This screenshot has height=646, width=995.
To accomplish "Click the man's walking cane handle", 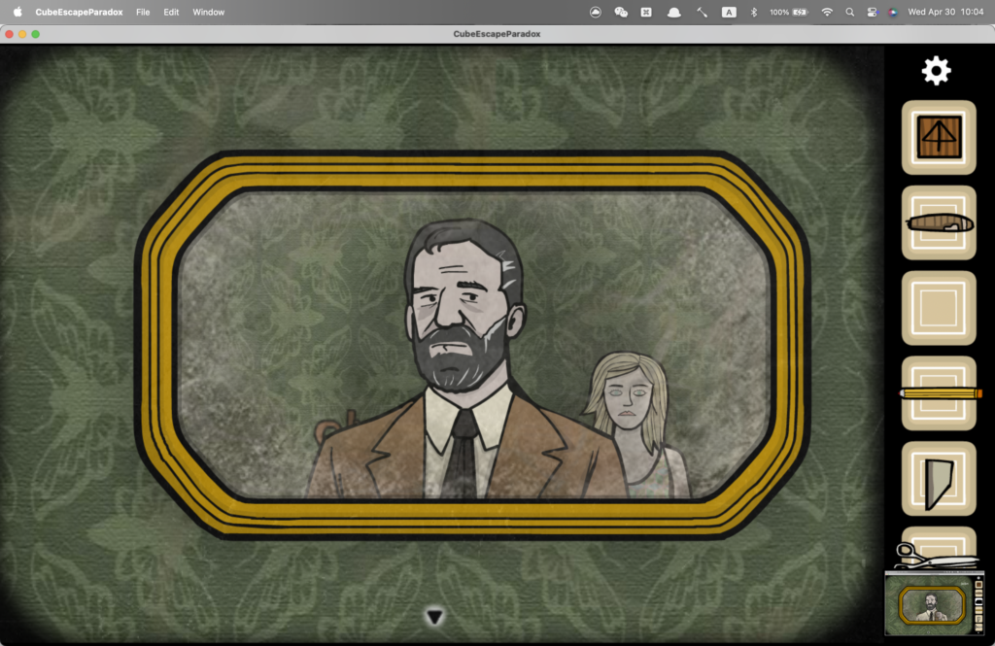I will (x=334, y=427).
